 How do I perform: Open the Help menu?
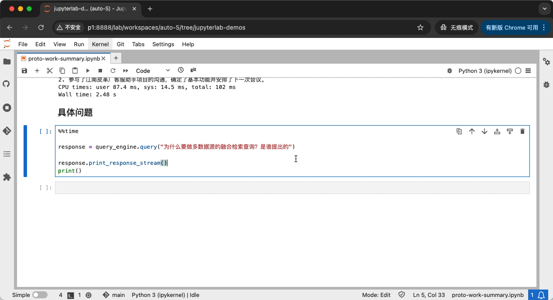(188, 44)
